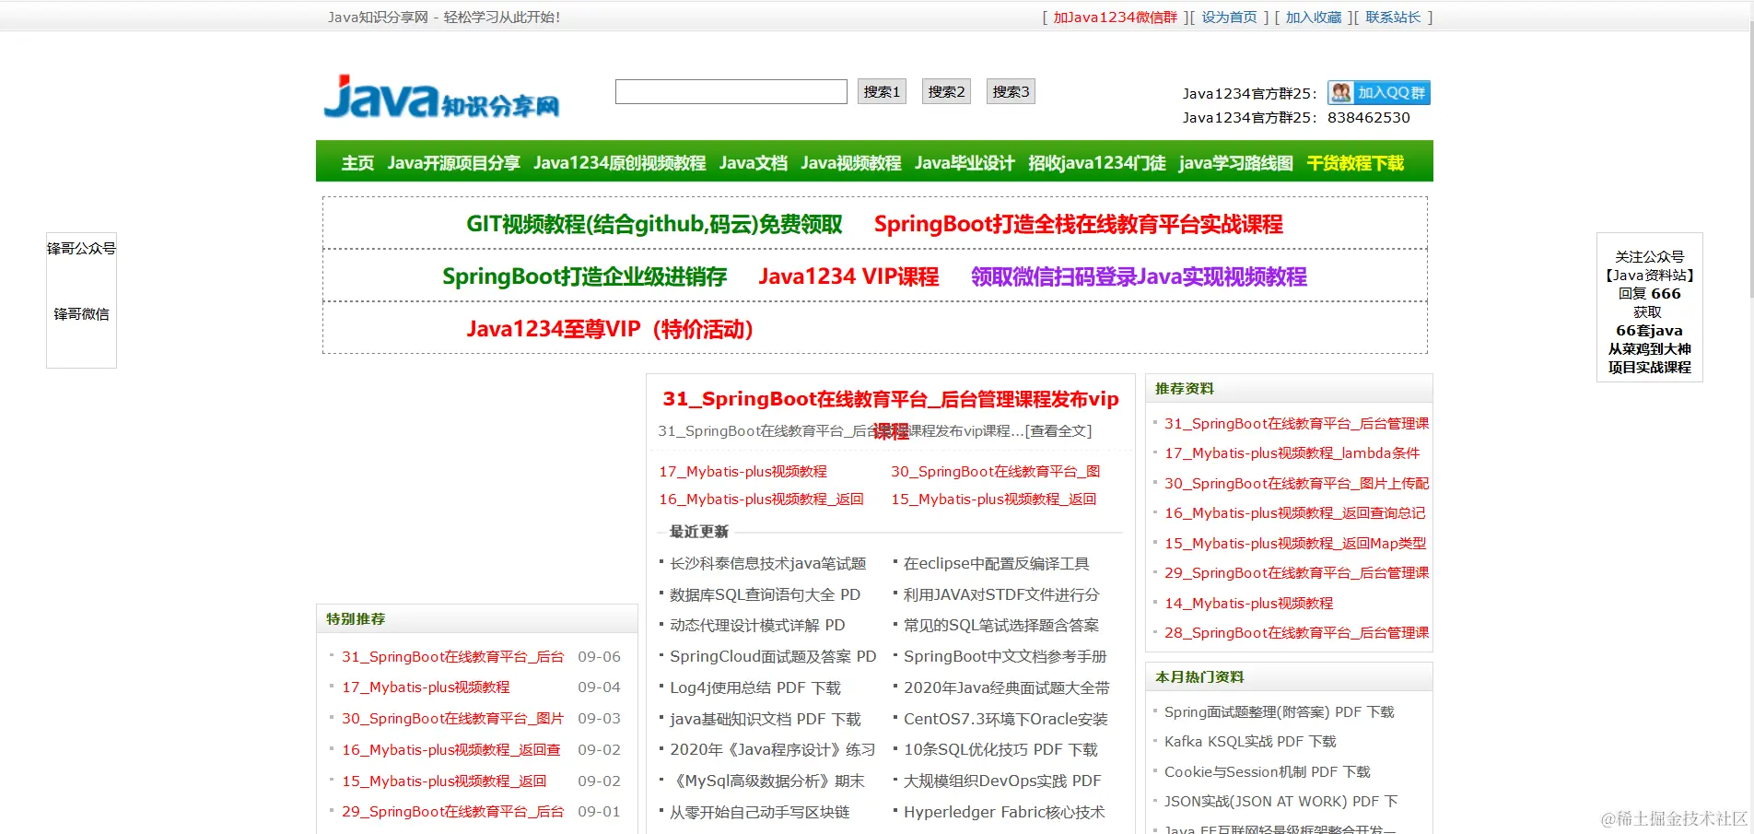Open Hyperledger Fabric核心技术
The image size is (1754, 834).
[1004, 812]
